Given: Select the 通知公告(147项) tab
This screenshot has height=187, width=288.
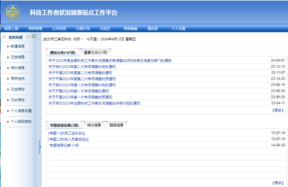Looking at the screenshot, I should tap(63, 53).
